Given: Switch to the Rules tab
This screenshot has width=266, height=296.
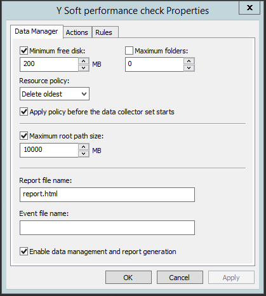Looking at the screenshot, I should tap(103, 32).
